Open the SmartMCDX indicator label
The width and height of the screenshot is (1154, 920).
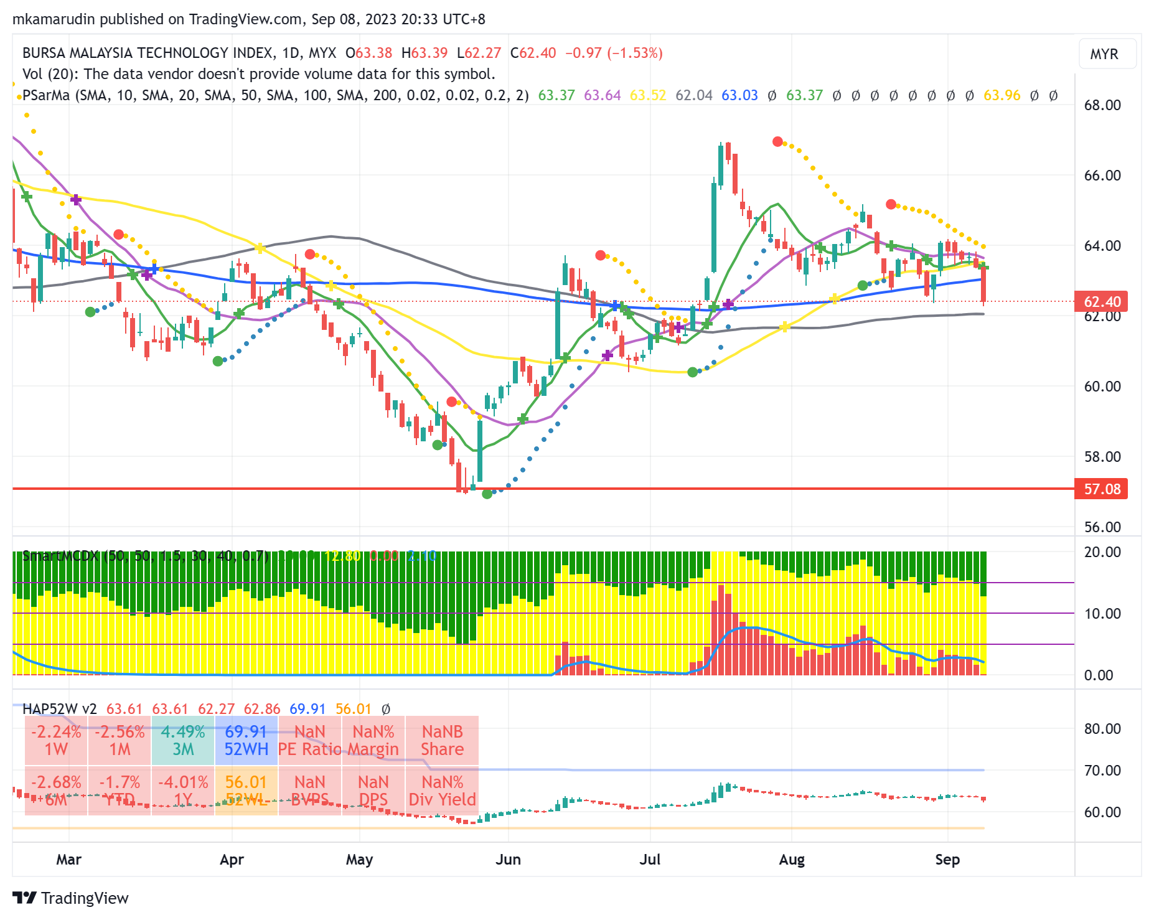(x=145, y=556)
